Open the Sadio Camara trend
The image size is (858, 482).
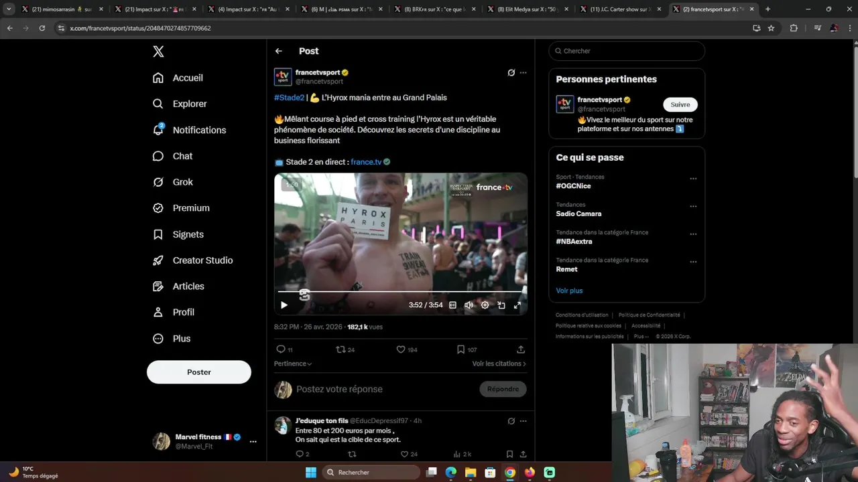coord(578,214)
